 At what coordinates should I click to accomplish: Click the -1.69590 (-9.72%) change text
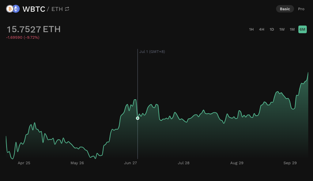point(23,38)
